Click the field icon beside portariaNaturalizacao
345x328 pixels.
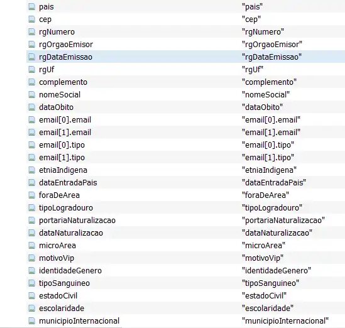tap(31, 220)
